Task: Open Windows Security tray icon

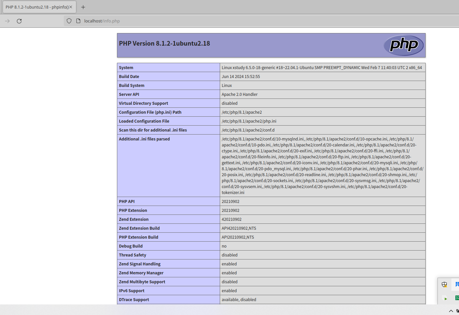Action: tap(444, 285)
